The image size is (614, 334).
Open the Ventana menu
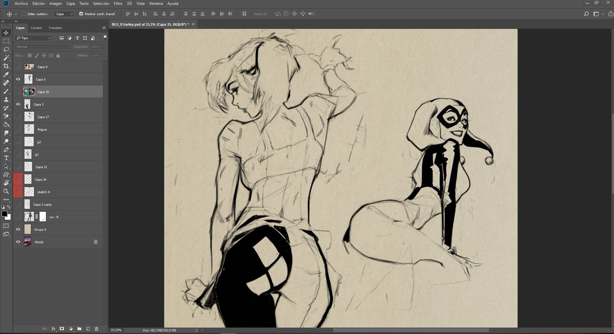coord(156,3)
